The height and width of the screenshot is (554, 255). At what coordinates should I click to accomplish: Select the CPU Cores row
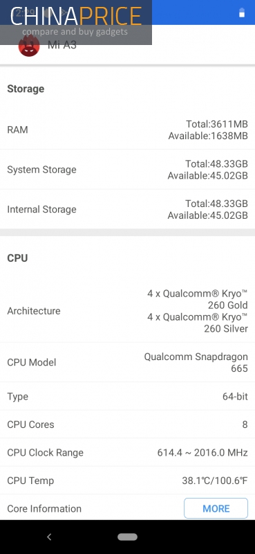[127, 425]
